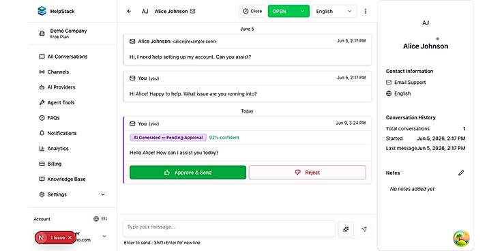502x251 pixels.
Task: Click the Settings gear icon
Action: click(x=42, y=194)
